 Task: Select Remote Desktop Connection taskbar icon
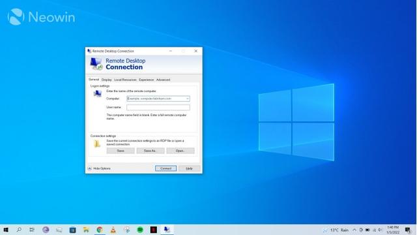click(167, 230)
